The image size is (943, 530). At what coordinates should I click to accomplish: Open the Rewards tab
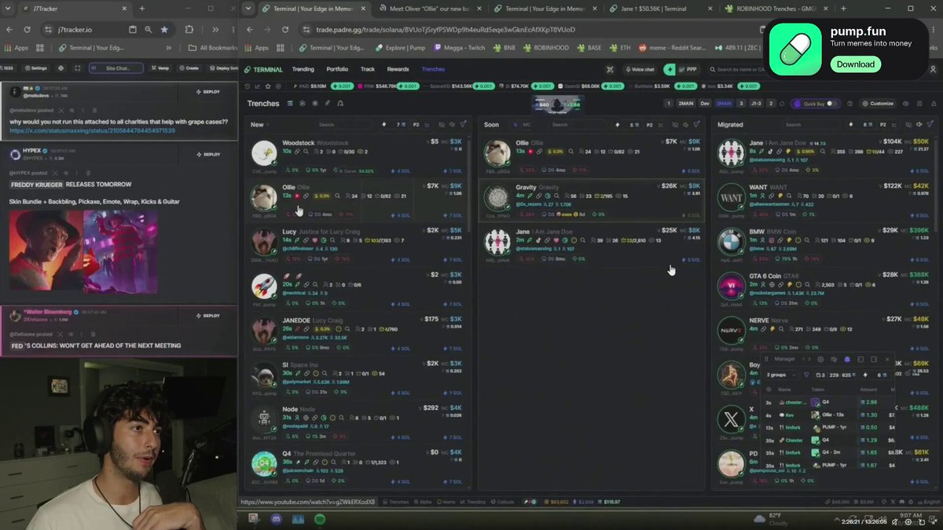[x=398, y=69]
